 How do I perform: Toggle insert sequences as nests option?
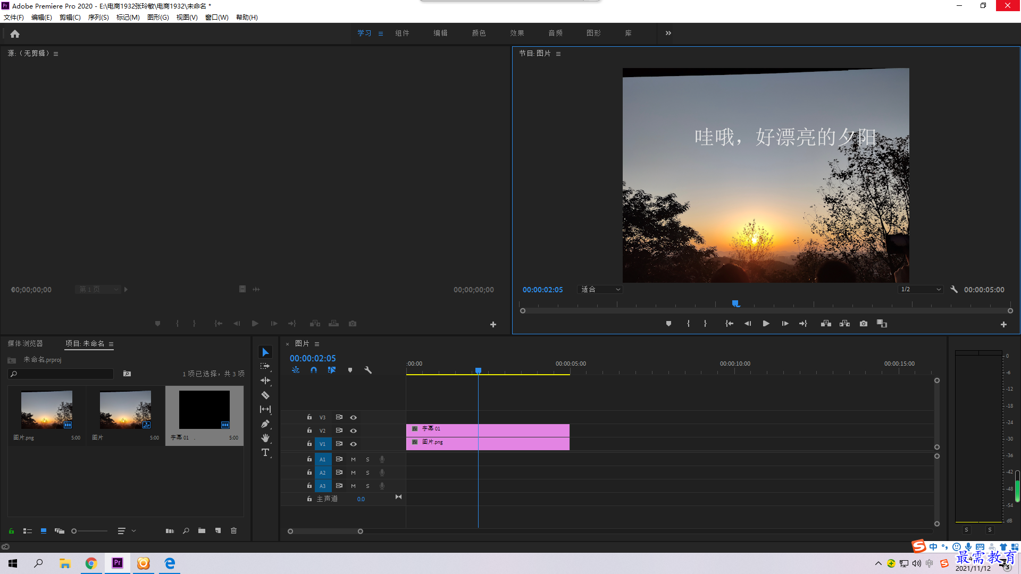tap(296, 370)
